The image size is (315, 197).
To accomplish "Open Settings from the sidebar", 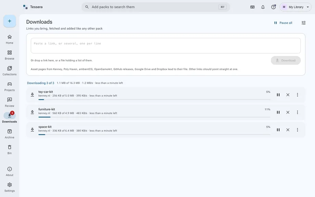I will click(9, 187).
